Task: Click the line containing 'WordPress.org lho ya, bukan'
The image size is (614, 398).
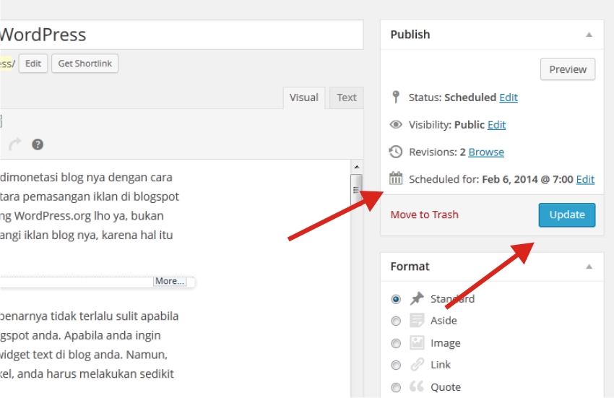Action: pos(82,216)
